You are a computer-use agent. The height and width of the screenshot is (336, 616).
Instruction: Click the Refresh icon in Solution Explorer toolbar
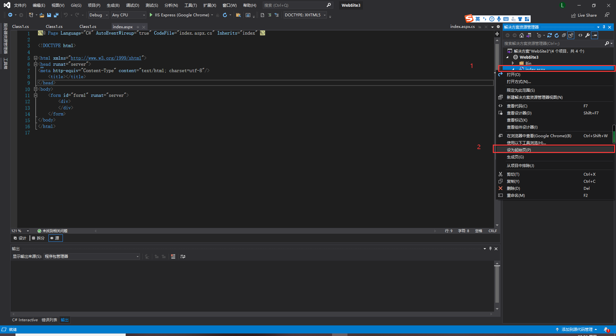(557, 35)
